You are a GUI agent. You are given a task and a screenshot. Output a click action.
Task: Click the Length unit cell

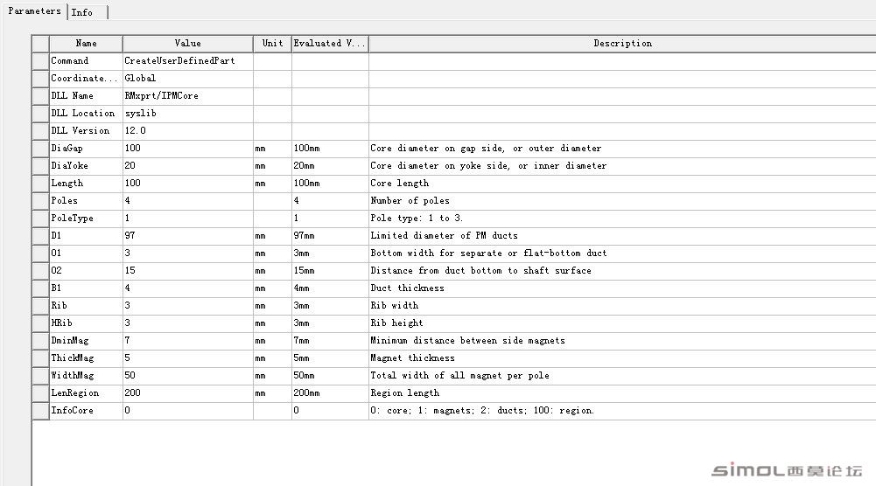pos(272,184)
